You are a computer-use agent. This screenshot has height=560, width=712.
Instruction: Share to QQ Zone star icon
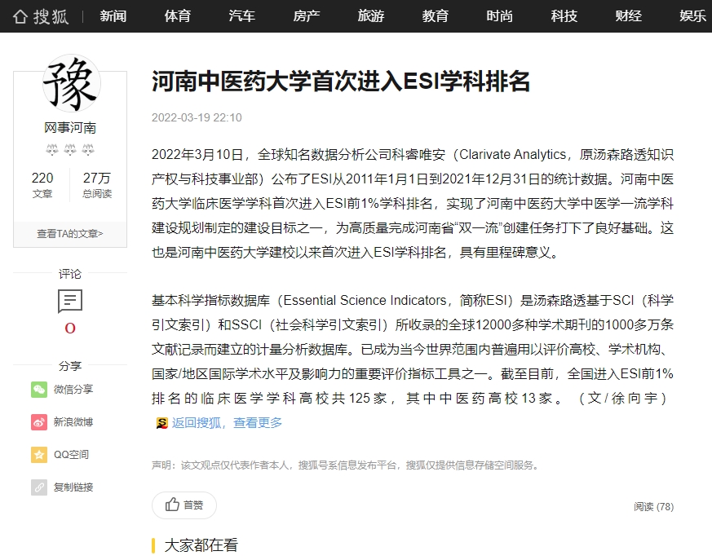[39, 455]
